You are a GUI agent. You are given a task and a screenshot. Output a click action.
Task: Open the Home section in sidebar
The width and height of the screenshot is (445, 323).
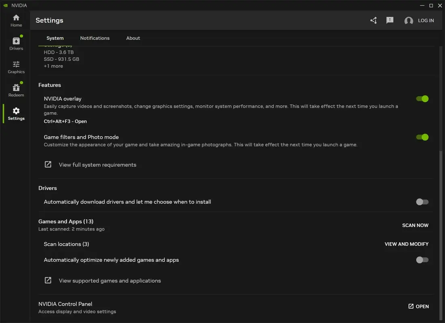click(x=16, y=20)
